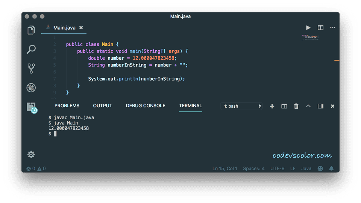Click '$ java Main' terminal line
The image size is (361, 203).
point(63,123)
